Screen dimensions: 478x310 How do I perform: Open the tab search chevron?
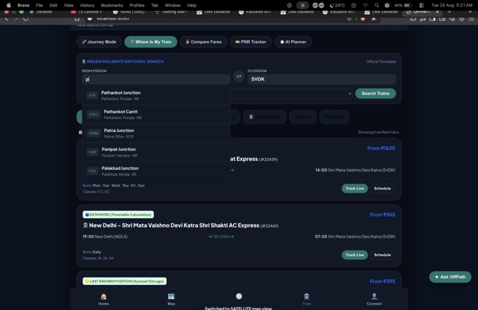click(x=470, y=12)
